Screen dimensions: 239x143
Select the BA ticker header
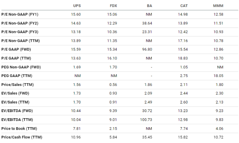pyautogui.click(x=150, y=6)
